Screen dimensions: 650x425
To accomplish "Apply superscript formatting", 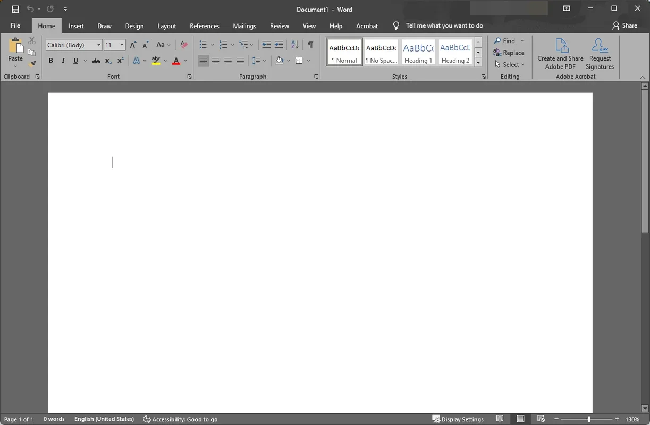I will pyautogui.click(x=120, y=61).
